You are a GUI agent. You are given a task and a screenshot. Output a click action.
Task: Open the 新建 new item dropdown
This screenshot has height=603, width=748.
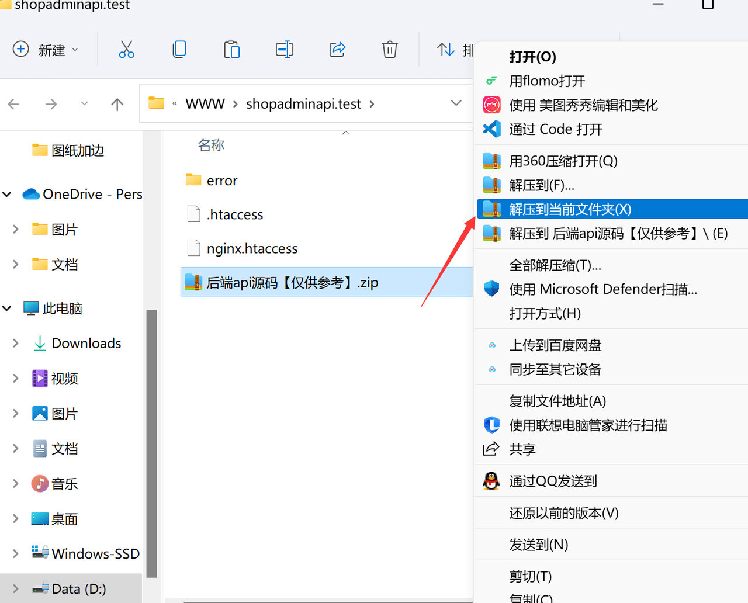pos(46,50)
